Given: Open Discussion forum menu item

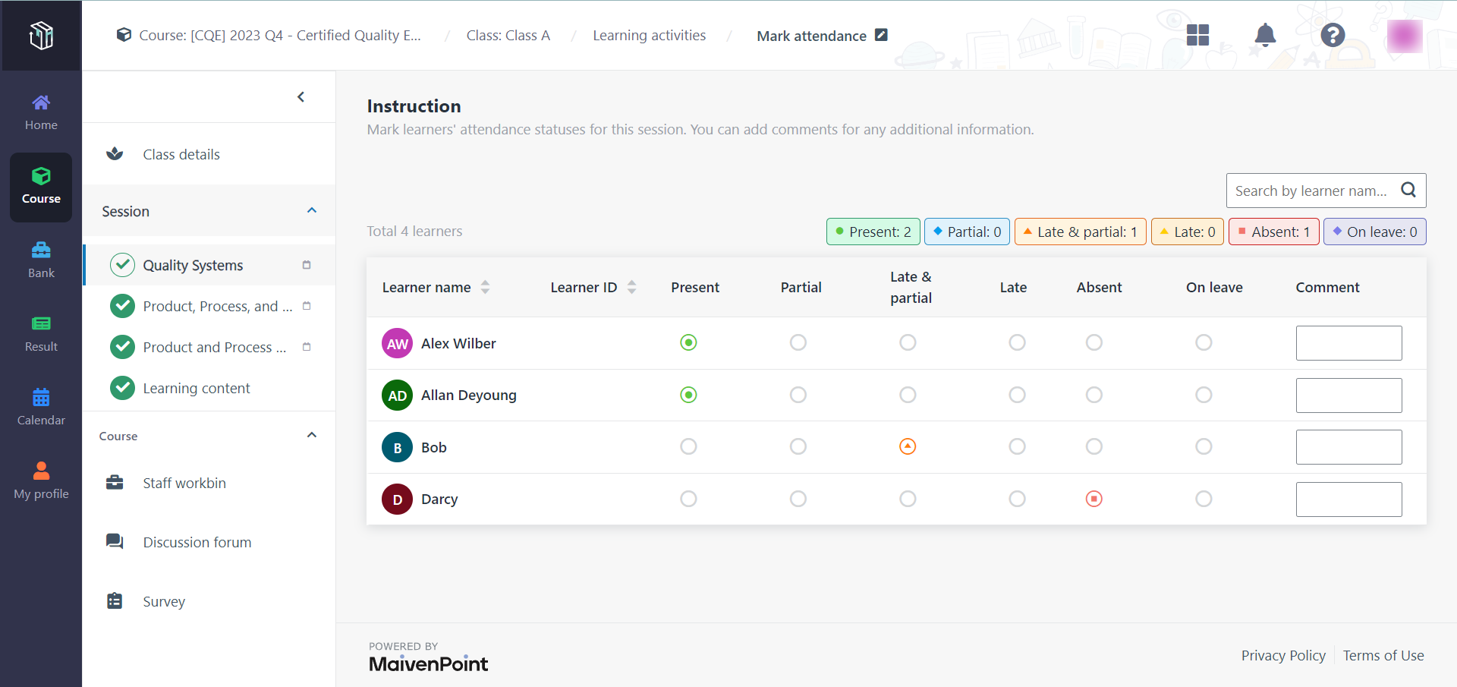Looking at the screenshot, I should pyautogui.click(x=197, y=543).
